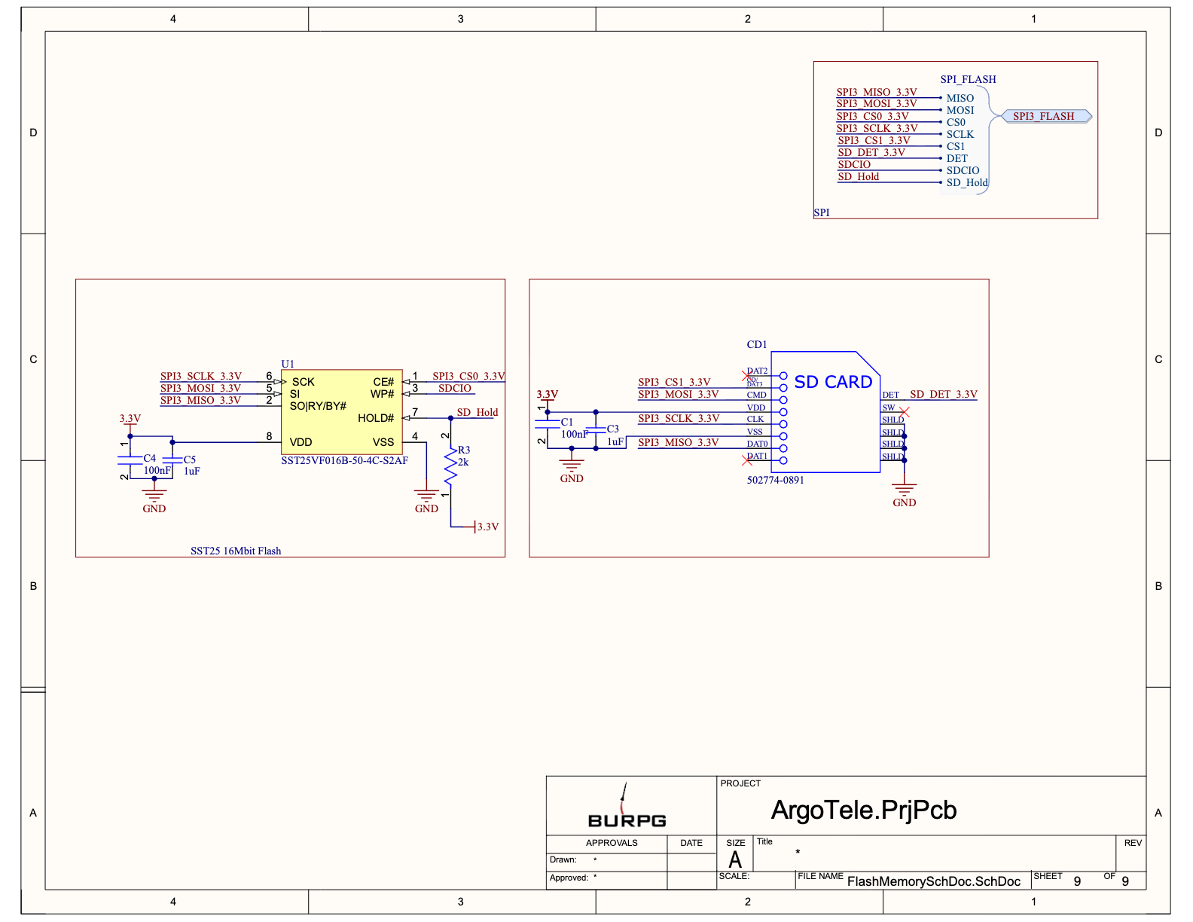The image size is (1193, 922).
Task: Click the MISO harness entry
Action: [960, 98]
